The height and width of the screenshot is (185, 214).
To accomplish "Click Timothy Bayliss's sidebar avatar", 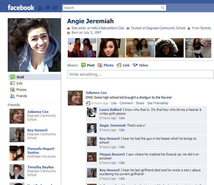I will pyautogui.click(x=17, y=172).
